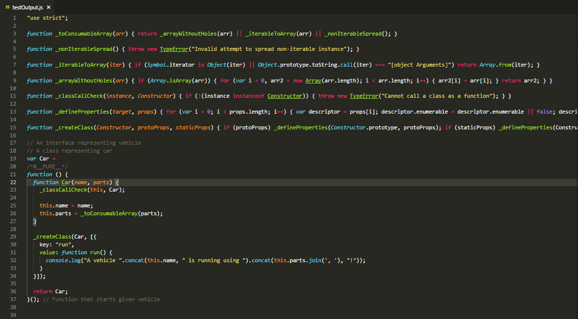Select the "run" key string on line 30
This screenshot has width=578, height=319.
(62, 244)
